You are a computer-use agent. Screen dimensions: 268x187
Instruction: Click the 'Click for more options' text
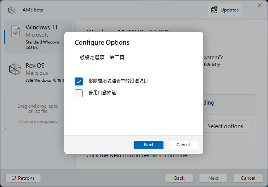point(38,122)
